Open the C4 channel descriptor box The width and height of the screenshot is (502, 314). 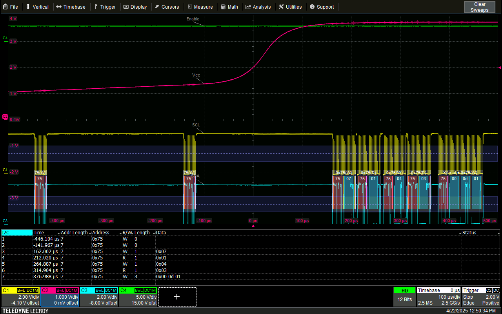(138, 297)
